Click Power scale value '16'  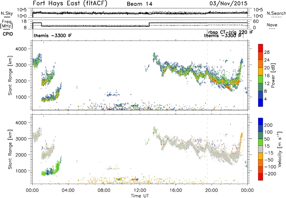pos(267,76)
